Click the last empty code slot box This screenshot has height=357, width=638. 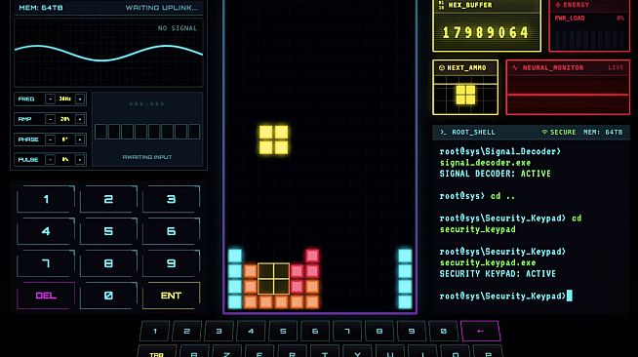click(194, 132)
